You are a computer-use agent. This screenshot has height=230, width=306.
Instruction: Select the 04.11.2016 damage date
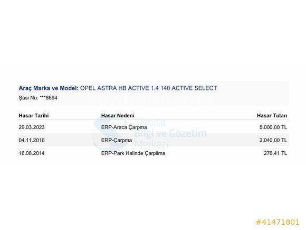click(x=32, y=140)
